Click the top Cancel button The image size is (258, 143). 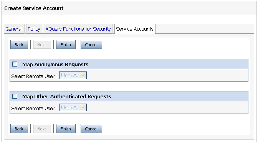[91, 45]
